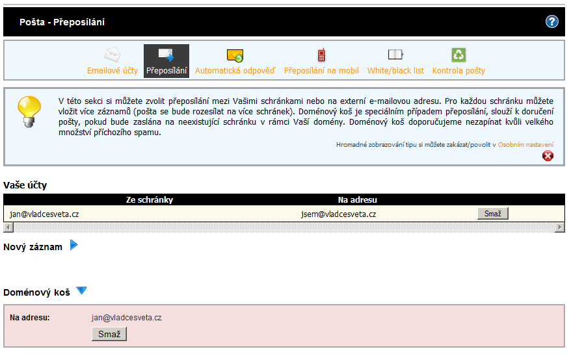Click the Automatická odpověď envelope icon
Image resolution: width=569 pixels, height=358 pixels.
click(x=235, y=55)
